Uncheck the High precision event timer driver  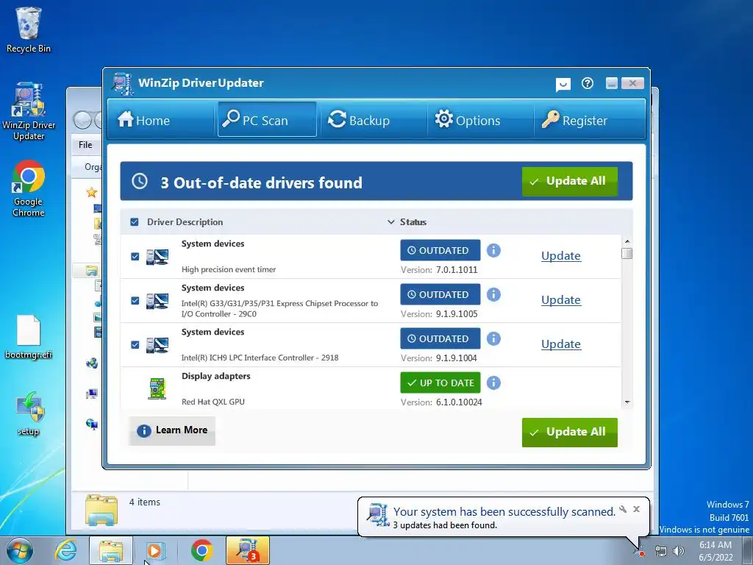(135, 257)
